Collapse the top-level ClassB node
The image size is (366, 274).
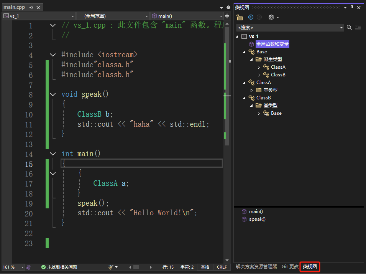pyautogui.click(x=244, y=98)
